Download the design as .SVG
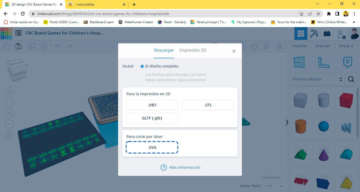 [x=152, y=147]
